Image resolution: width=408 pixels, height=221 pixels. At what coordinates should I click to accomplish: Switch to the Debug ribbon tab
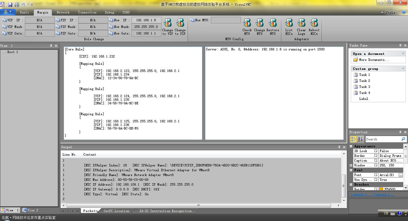pyautogui.click(x=110, y=12)
